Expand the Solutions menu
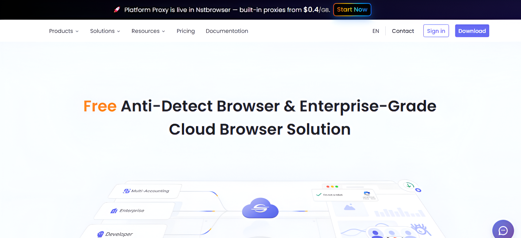 coord(105,31)
